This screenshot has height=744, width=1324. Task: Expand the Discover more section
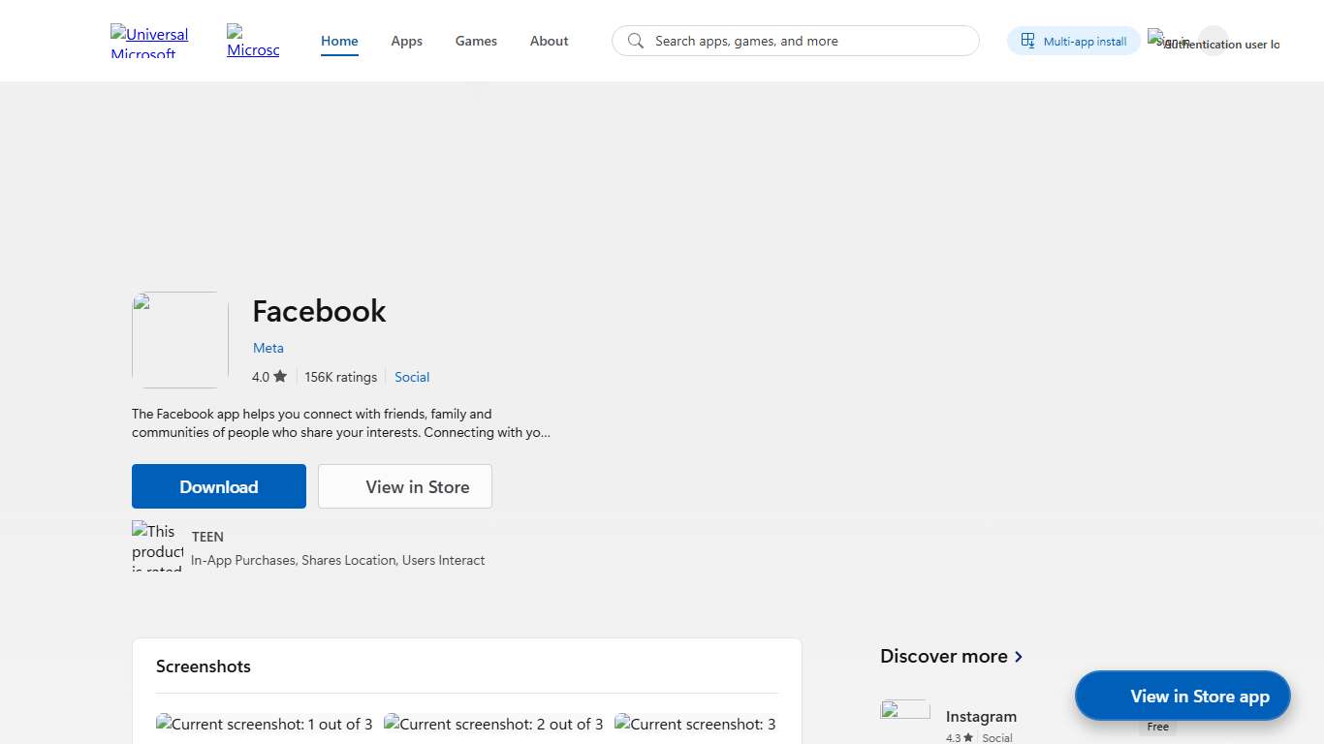tap(951, 656)
